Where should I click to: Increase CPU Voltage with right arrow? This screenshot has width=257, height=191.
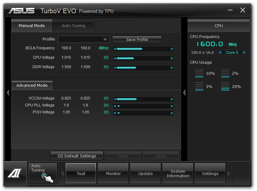pos(172,58)
